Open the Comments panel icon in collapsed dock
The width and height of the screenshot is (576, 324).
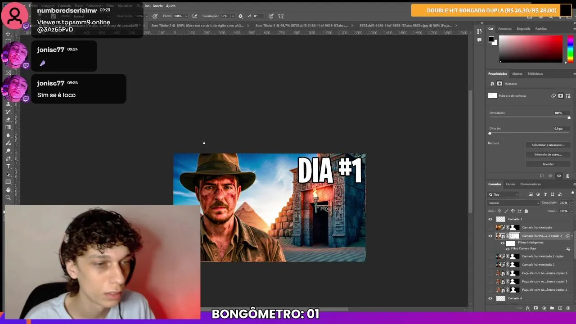click(479, 40)
